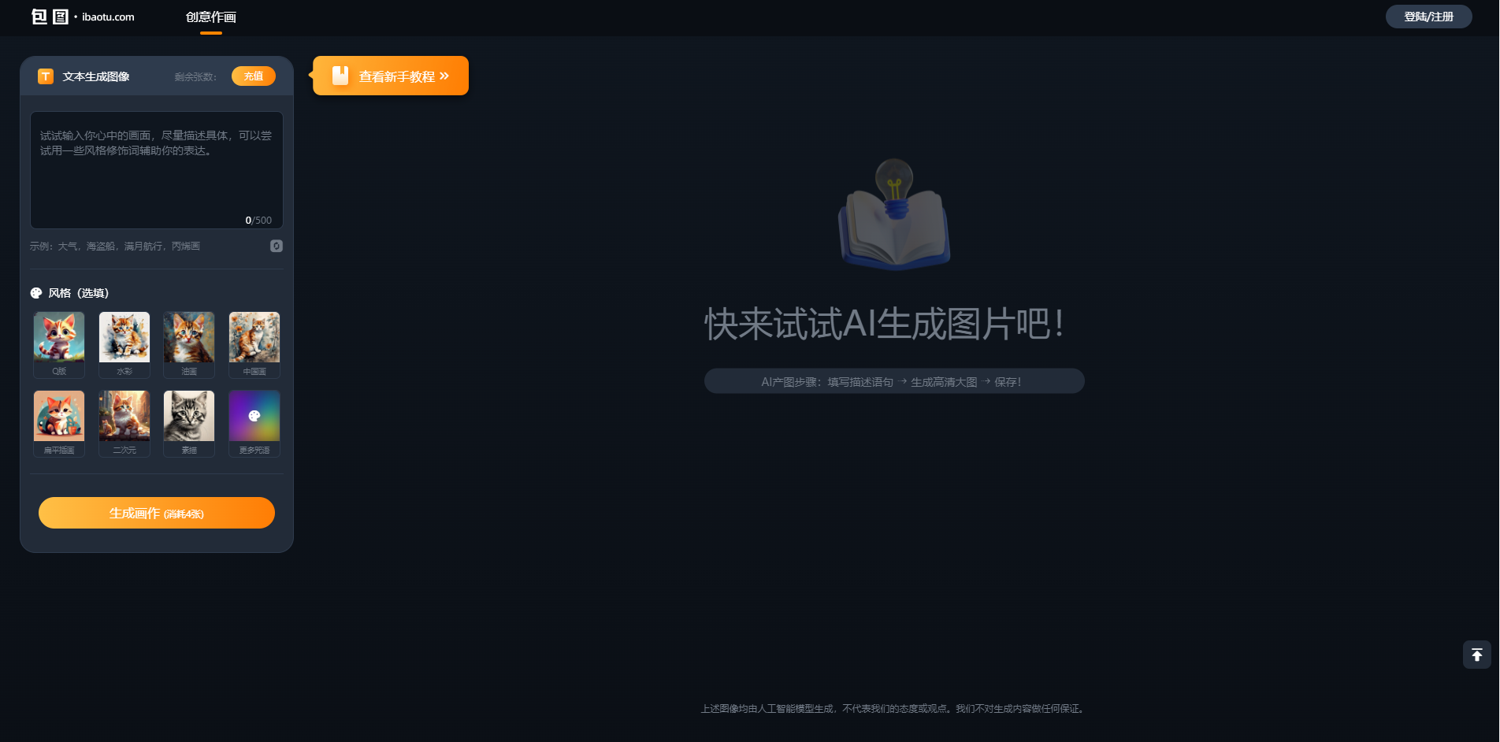Click the 生成画作 generate button
The width and height of the screenshot is (1500, 742).
click(157, 513)
